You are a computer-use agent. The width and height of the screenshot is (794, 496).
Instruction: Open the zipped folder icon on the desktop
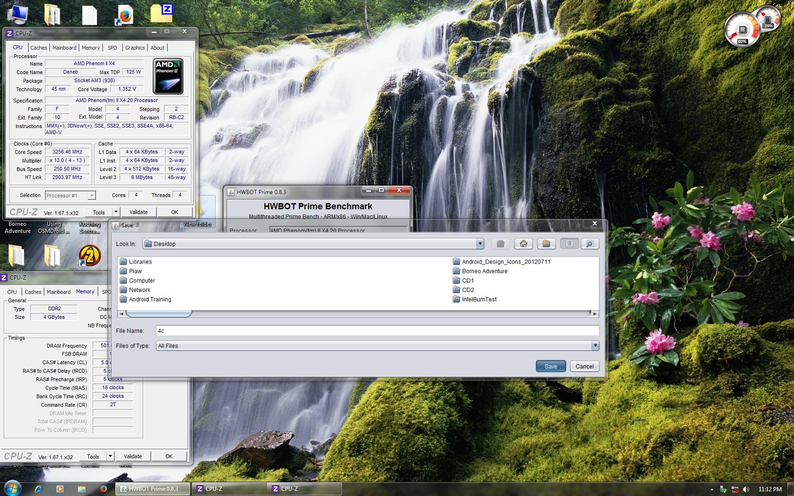162,13
